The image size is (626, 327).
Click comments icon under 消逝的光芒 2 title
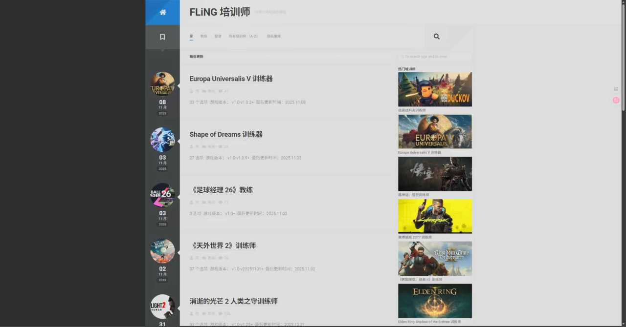[x=220, y=314]
